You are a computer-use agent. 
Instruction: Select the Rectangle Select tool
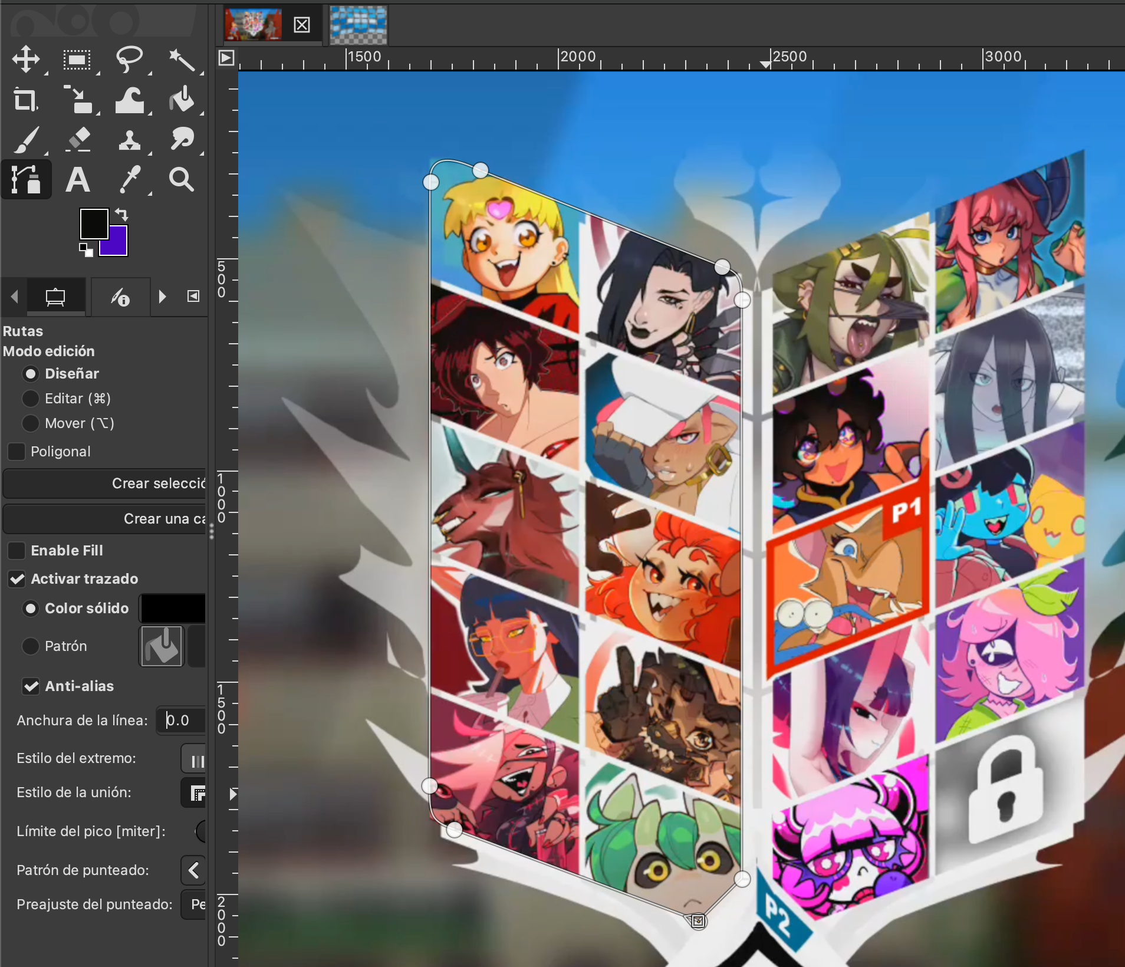(x=77, y=60)
